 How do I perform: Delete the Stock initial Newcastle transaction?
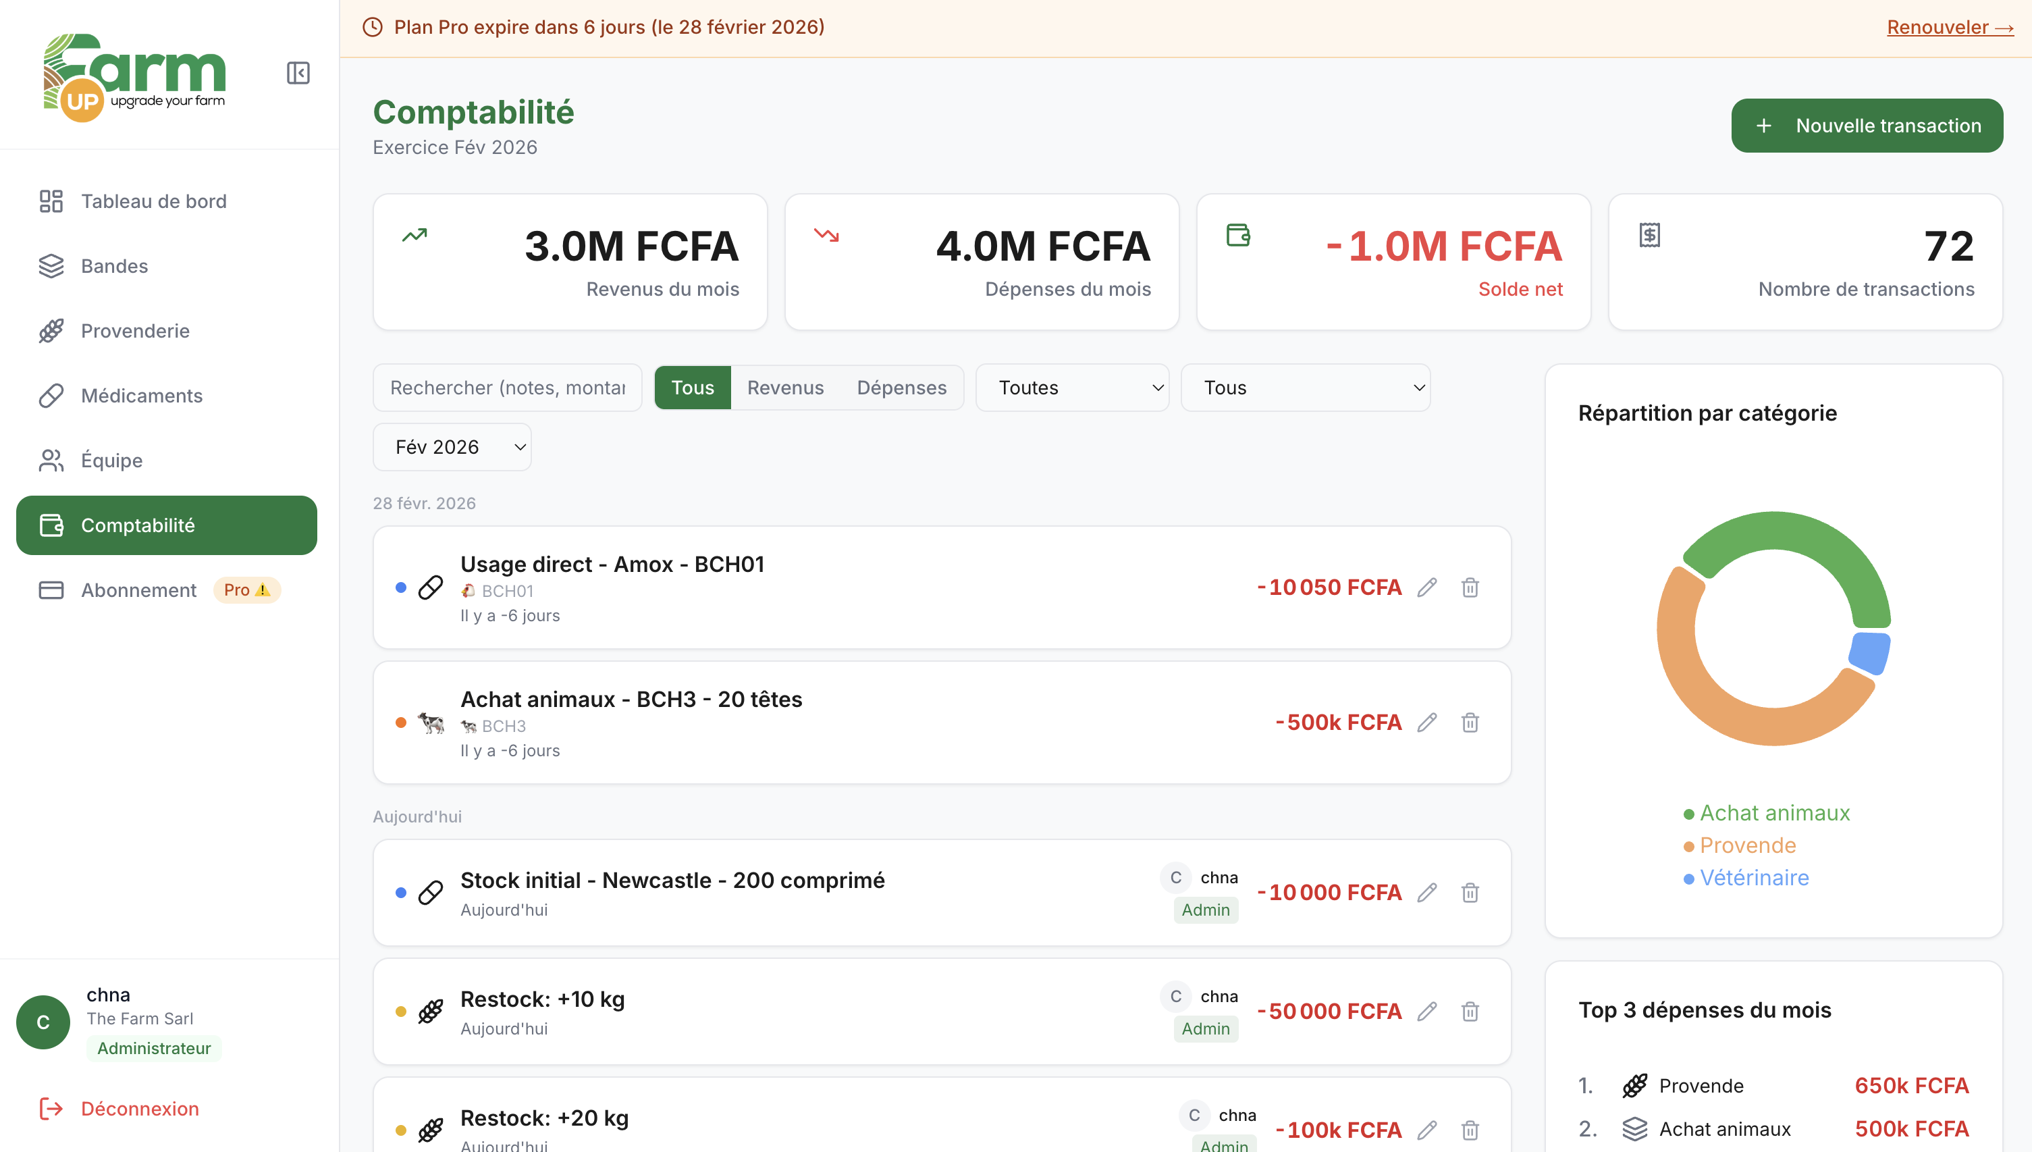1470,893
